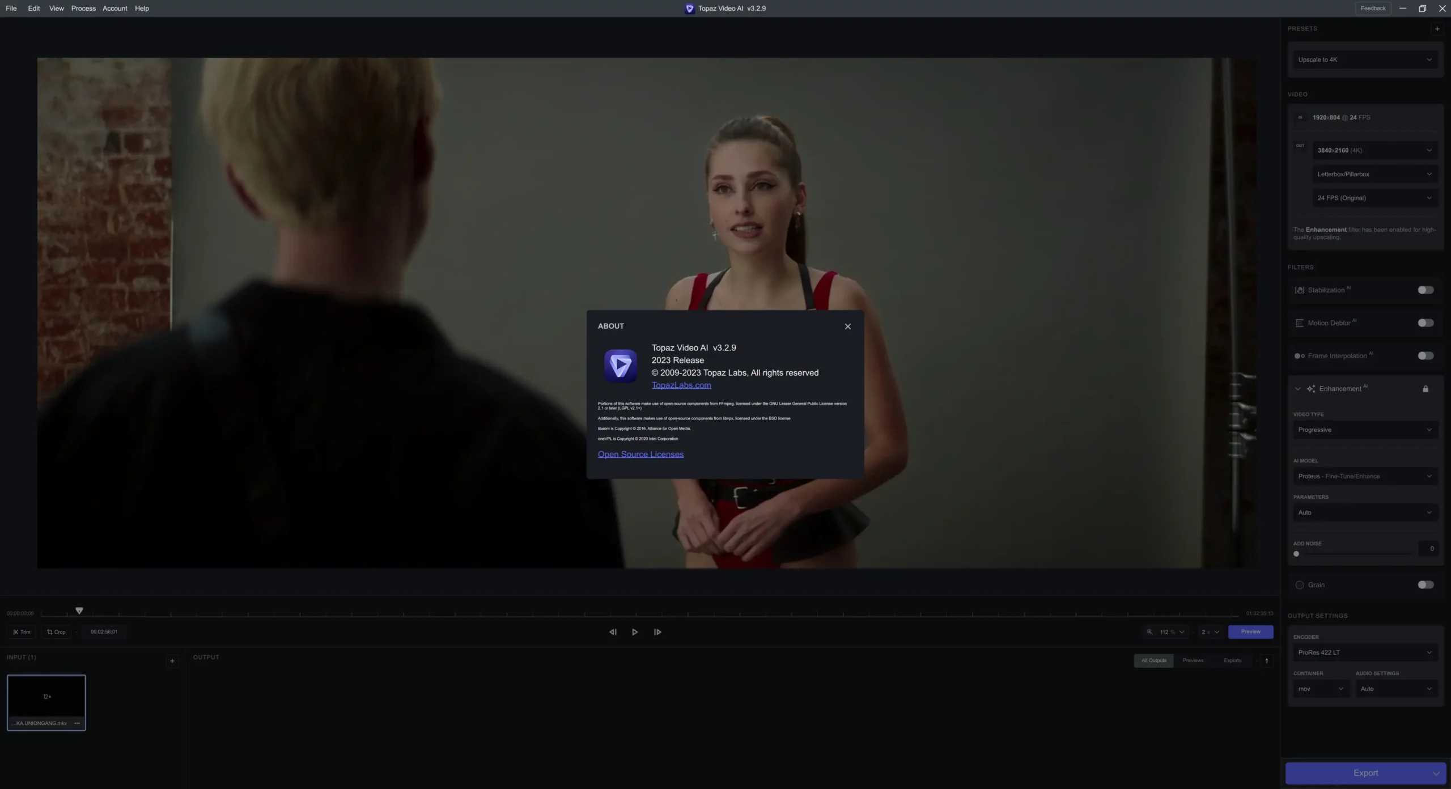Click the Crop tool
Viewport: 1451px width, 789px height.
56,632
